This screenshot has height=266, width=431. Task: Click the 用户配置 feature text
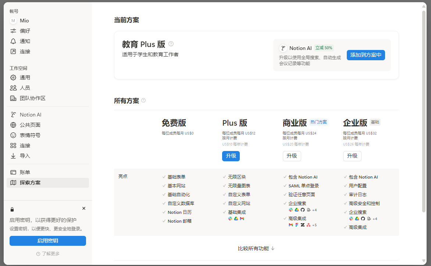tap(357, 186)
